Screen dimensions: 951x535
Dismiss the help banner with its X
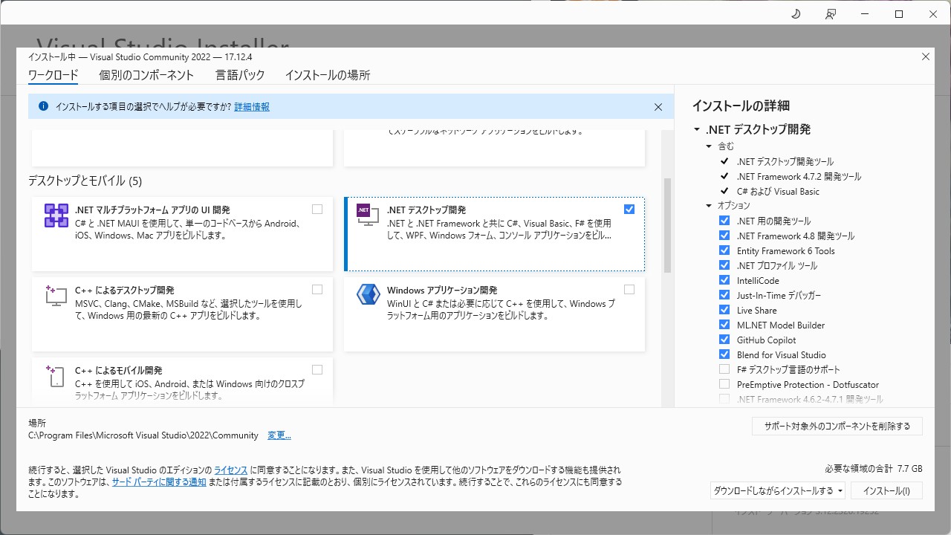click(x=658, y=107)
